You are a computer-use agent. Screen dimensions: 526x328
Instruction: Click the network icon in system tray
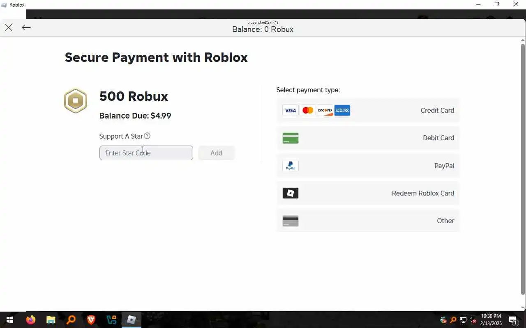point(463,320)
